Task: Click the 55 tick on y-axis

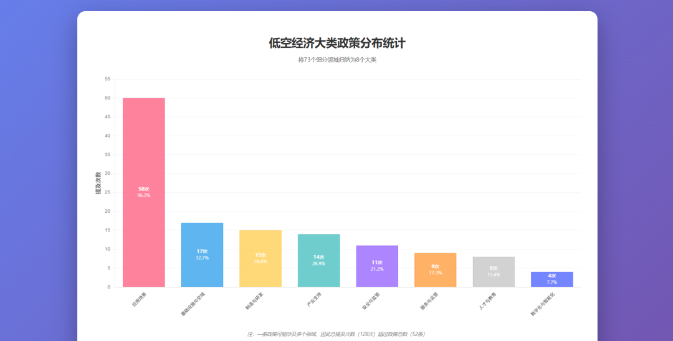Action: click(x=107, y=79)
